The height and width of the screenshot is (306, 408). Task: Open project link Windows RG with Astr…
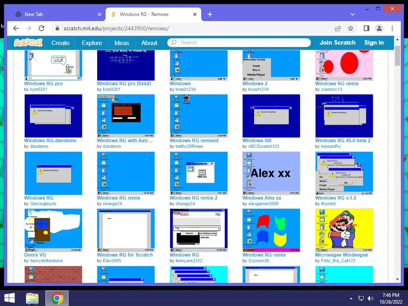[x=125, y=141]
